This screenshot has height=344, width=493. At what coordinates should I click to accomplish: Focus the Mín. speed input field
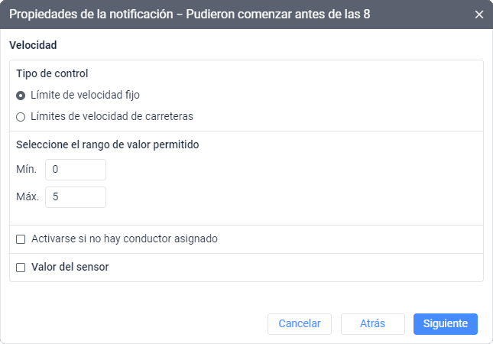point(75,169)
